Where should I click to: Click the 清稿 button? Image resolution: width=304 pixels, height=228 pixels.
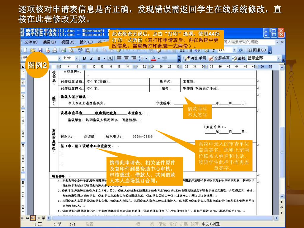coord(239,58)
